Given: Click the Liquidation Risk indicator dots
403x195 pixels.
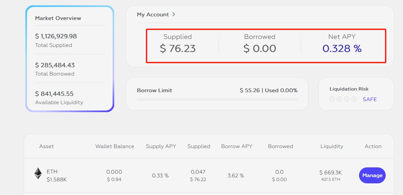Looking at the screenshot, I should pyautogui.click(x=343, y=99).
